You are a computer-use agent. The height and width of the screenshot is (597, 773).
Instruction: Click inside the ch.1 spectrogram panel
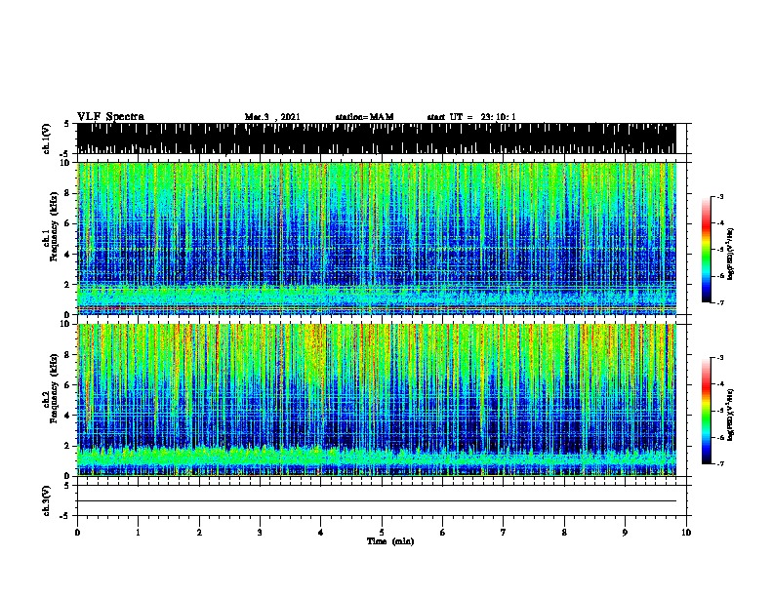point(376,238)
